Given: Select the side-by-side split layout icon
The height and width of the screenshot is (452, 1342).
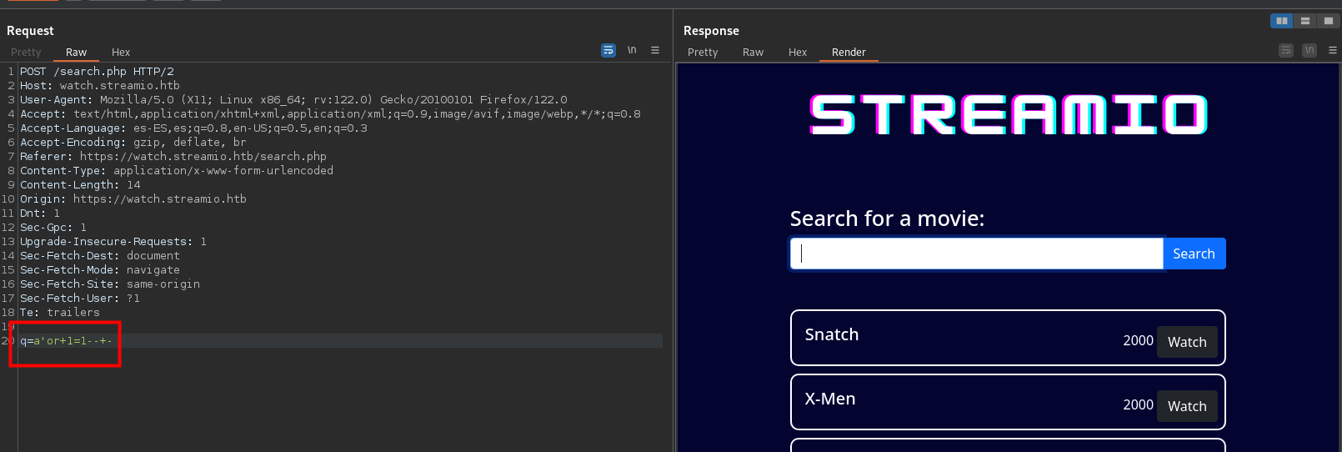Looking at the screenshot, I should (x=1281, y=21).
